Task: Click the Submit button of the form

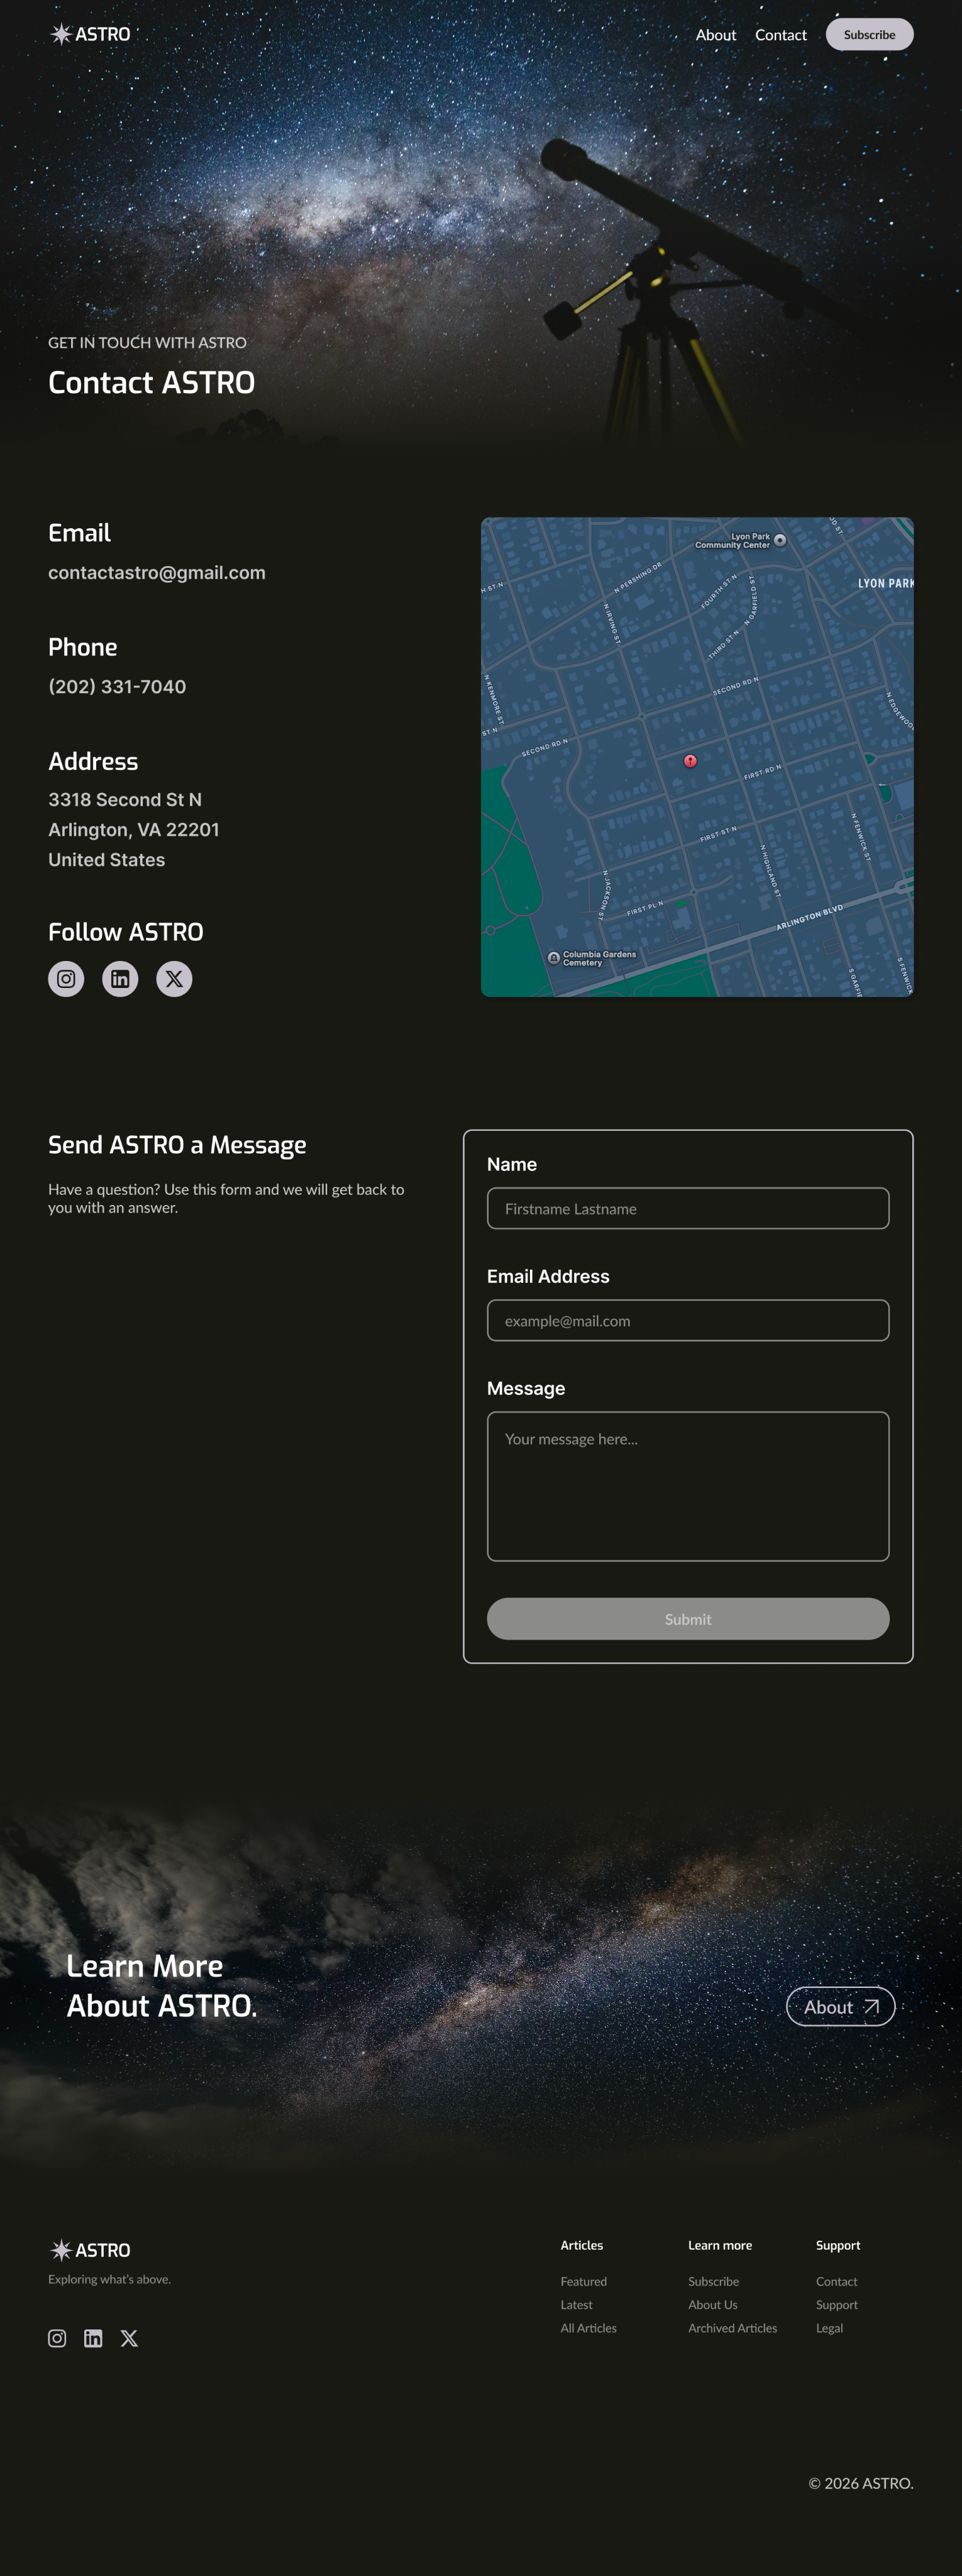Action: pyautogui.click(x=688, y=1619)
